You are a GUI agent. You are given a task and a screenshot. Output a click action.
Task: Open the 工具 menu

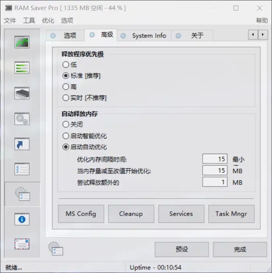pyautogui.click(x=29, y=20)
